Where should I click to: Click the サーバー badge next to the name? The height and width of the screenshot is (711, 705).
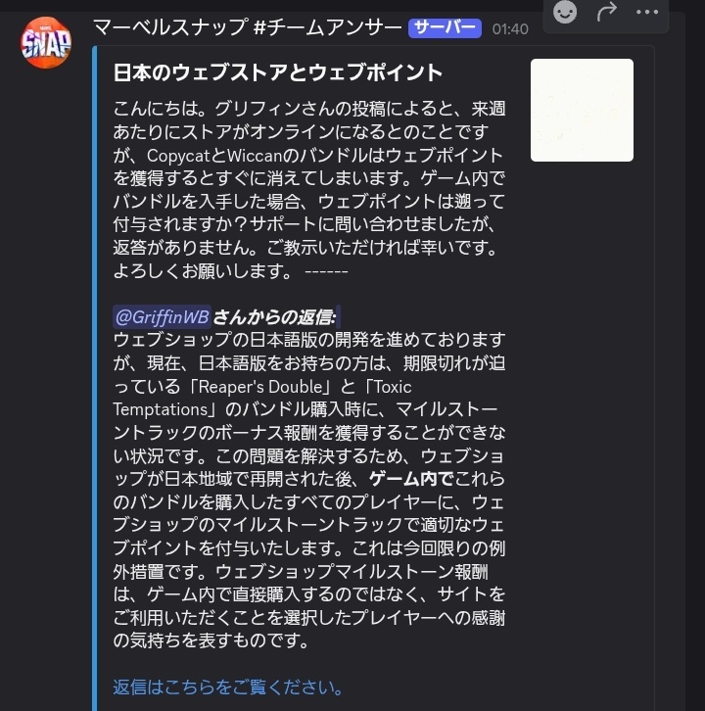445,28
